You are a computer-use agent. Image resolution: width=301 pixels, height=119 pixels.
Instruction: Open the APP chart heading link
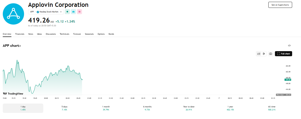click(x=12, y=46)
